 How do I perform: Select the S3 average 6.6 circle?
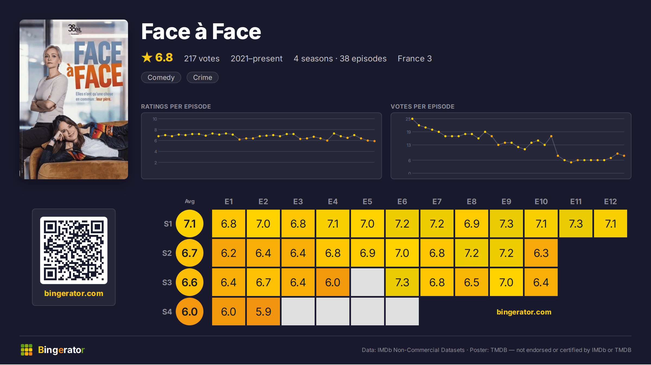190,282
